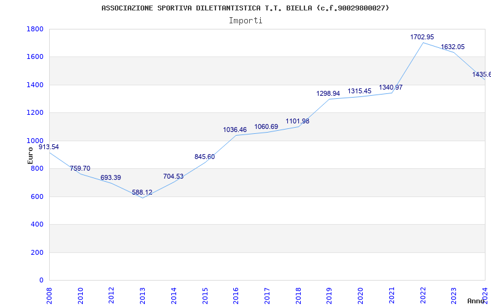Click the x-axis year label 2016
Image resolution: width=491 pixels, height=307 pixels.
pos(236,296)
